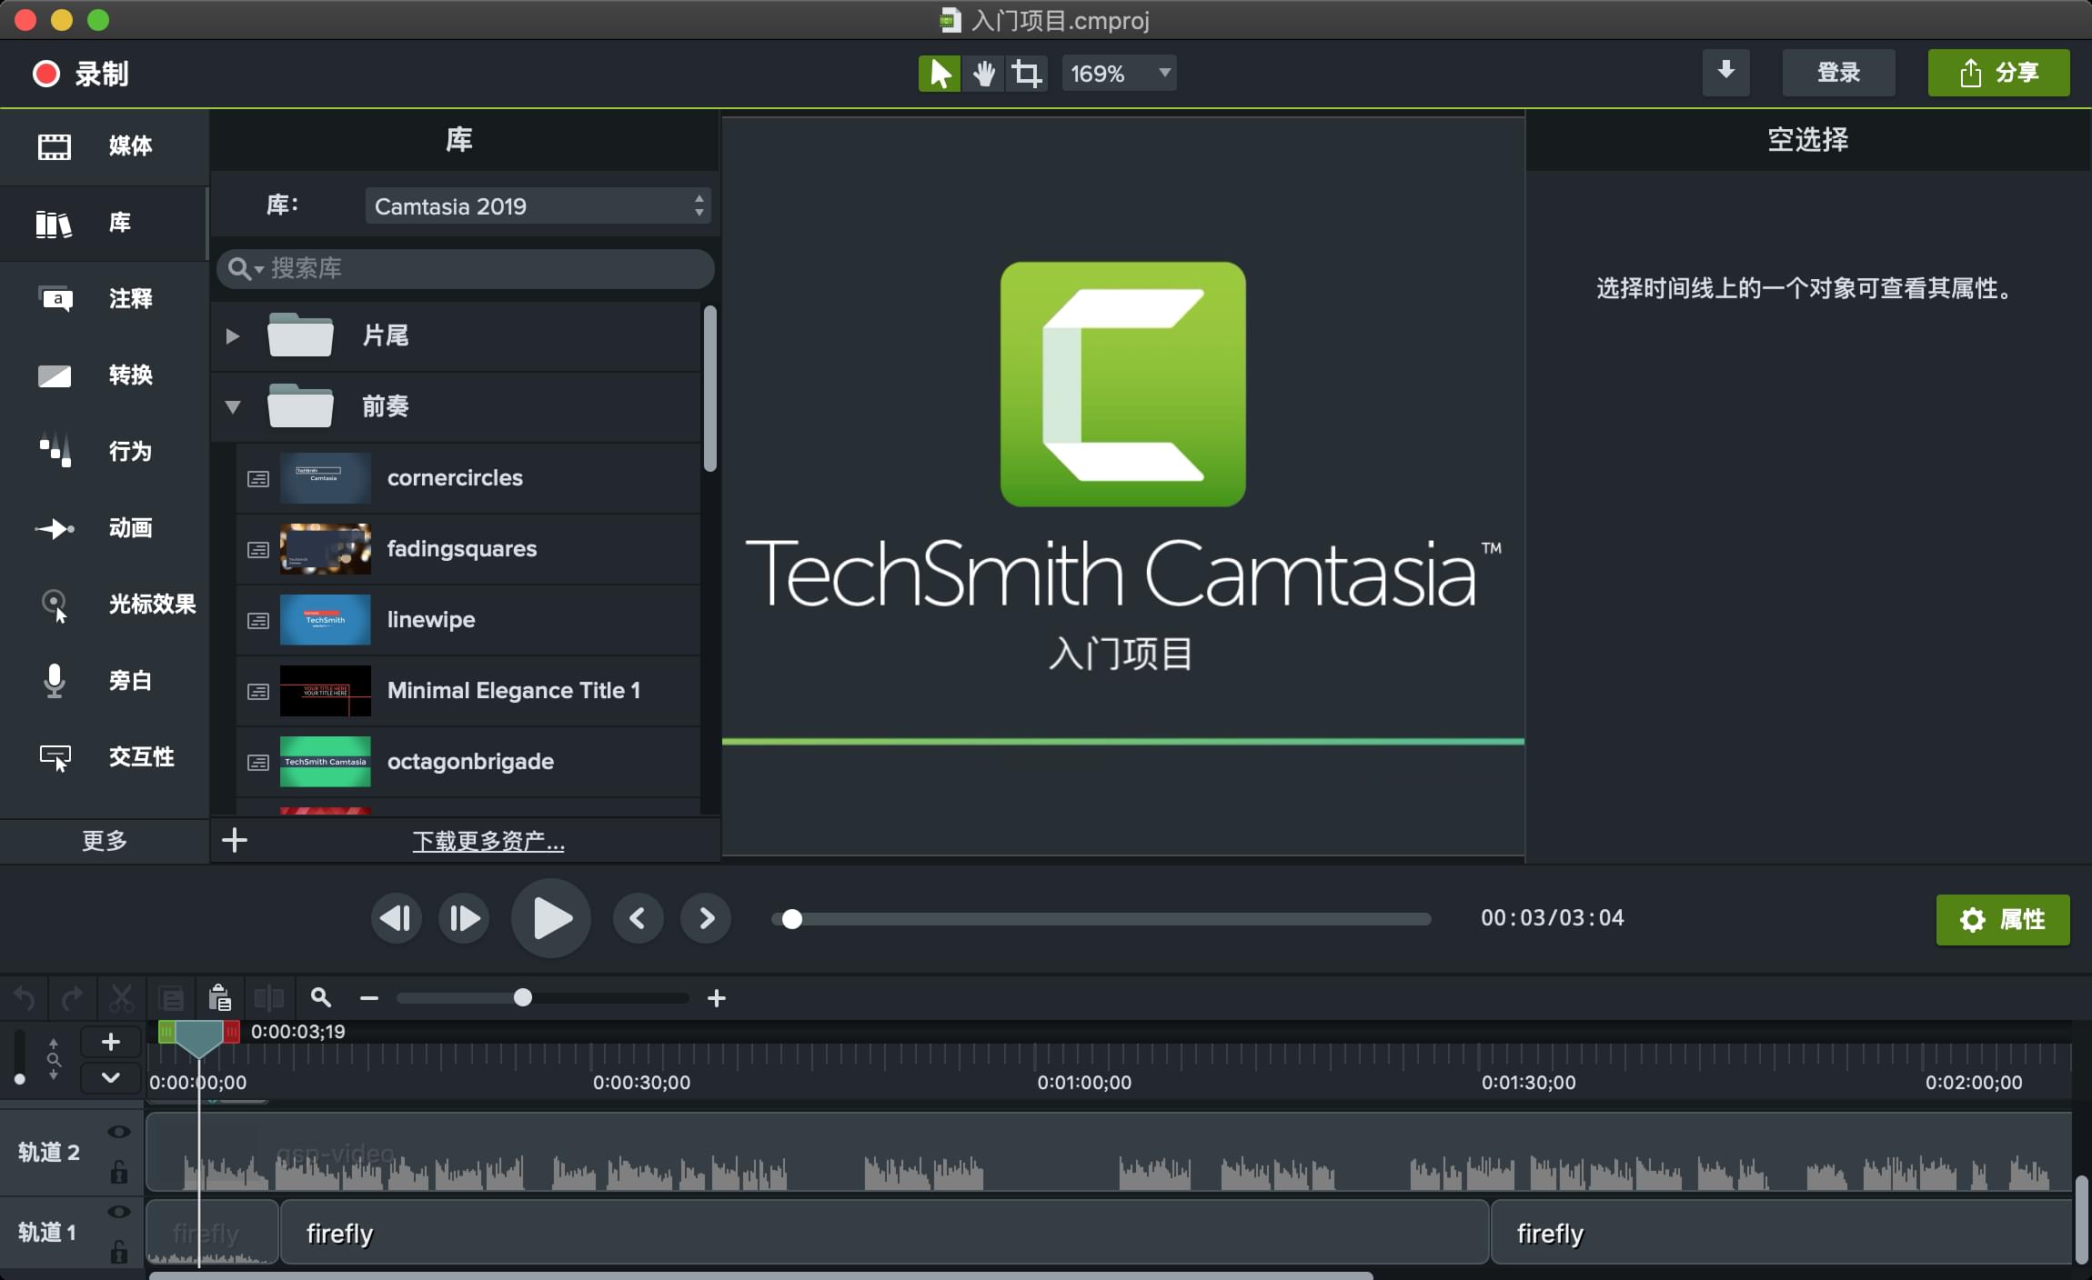This screenshot has width=2092, height=1280.
Task: Select the hand pan tool
Action: pos(983,73)
